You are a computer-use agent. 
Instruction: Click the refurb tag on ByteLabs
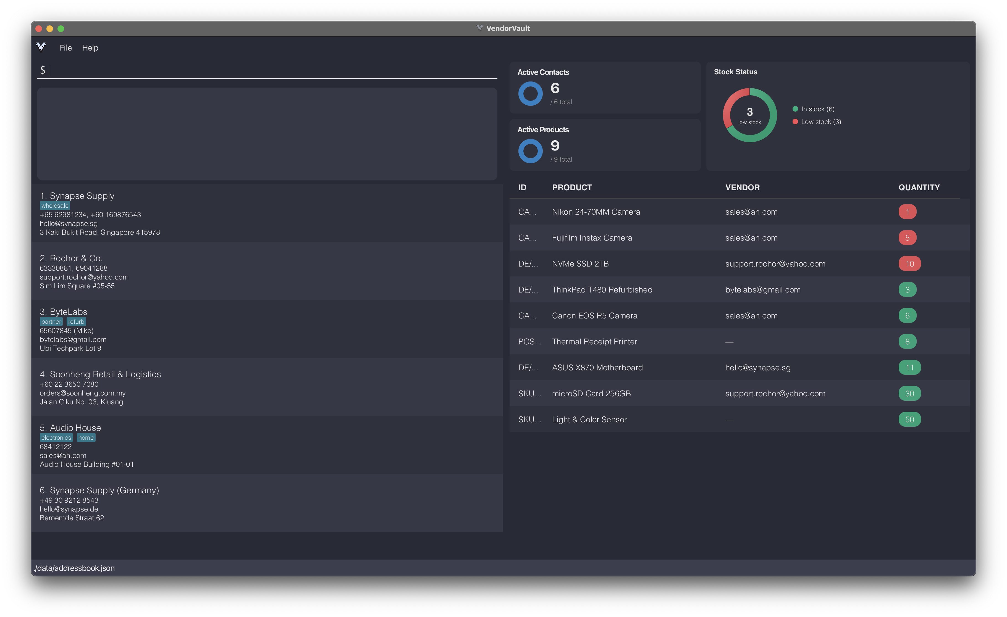click(x=76, y=322)
